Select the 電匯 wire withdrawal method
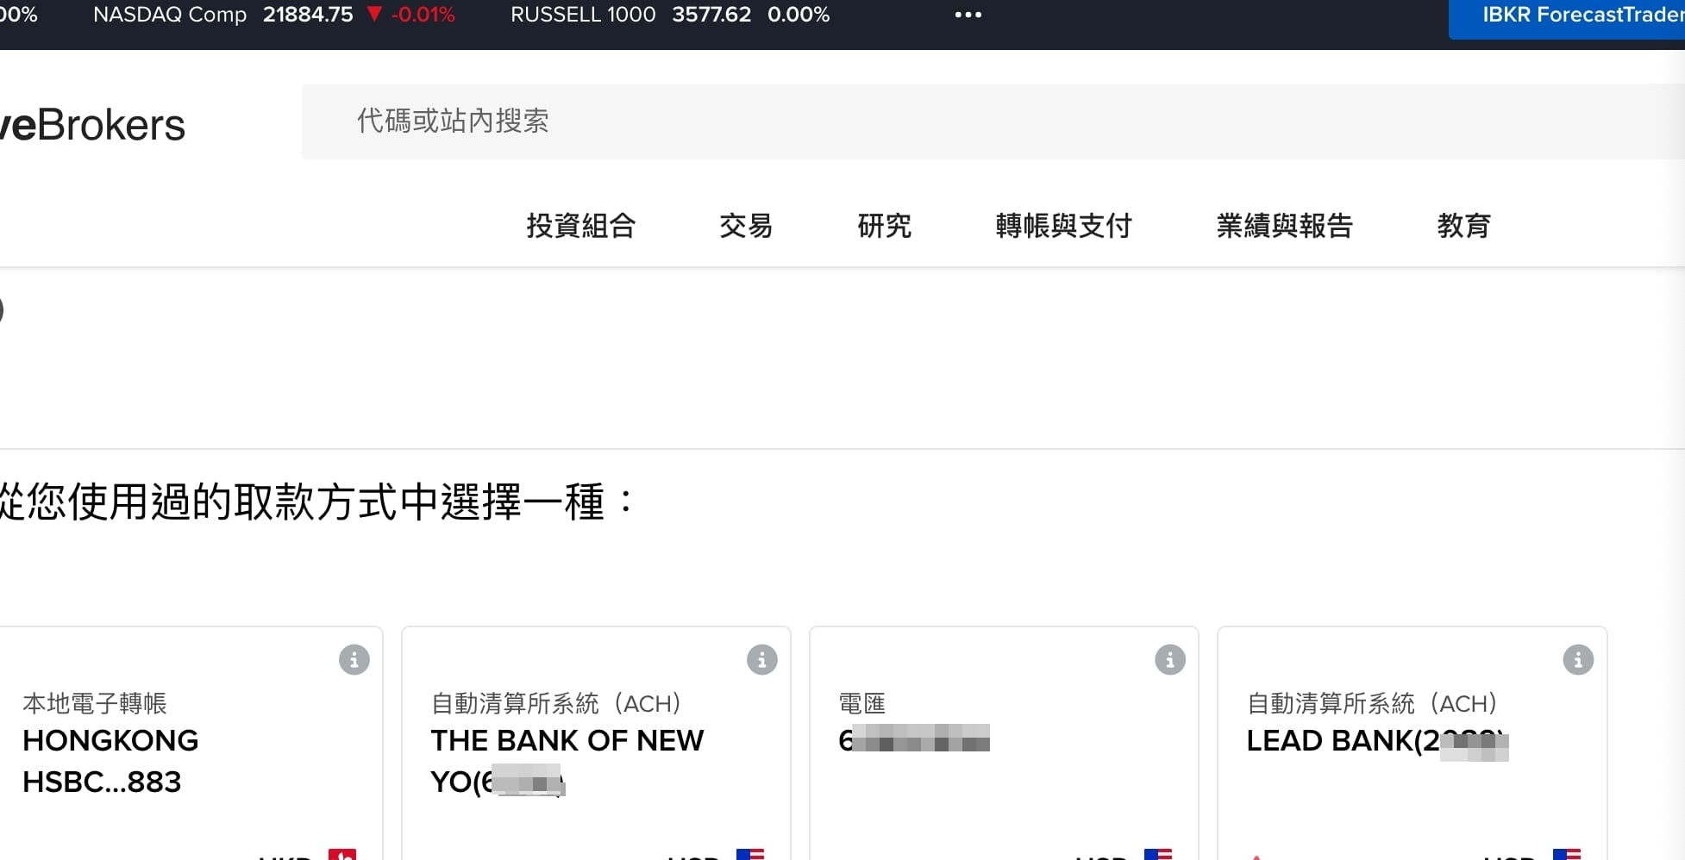The image size is (1685, 860). (1004, 743)
